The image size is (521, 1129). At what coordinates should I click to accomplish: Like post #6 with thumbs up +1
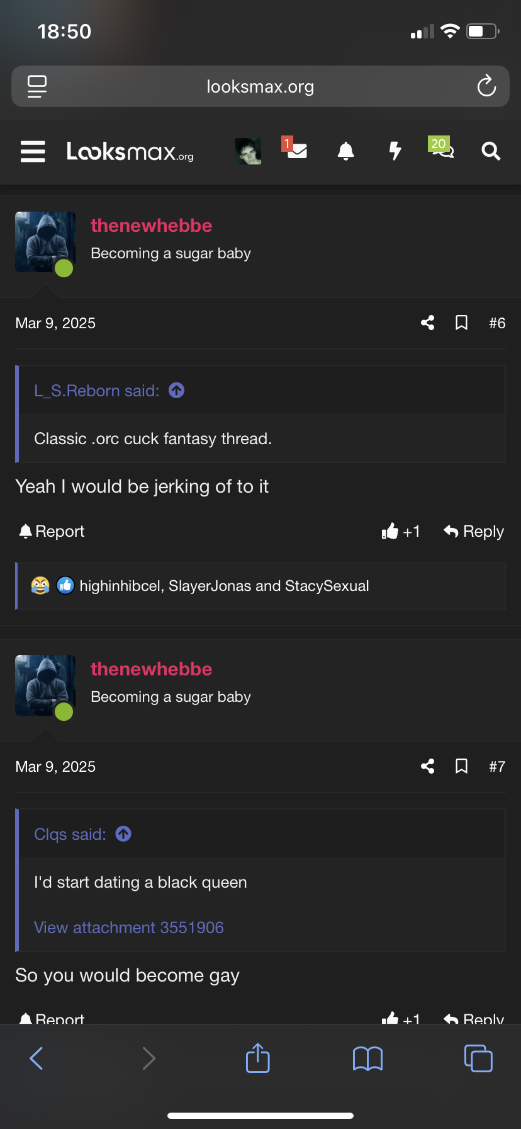click(x=401, y=531)
